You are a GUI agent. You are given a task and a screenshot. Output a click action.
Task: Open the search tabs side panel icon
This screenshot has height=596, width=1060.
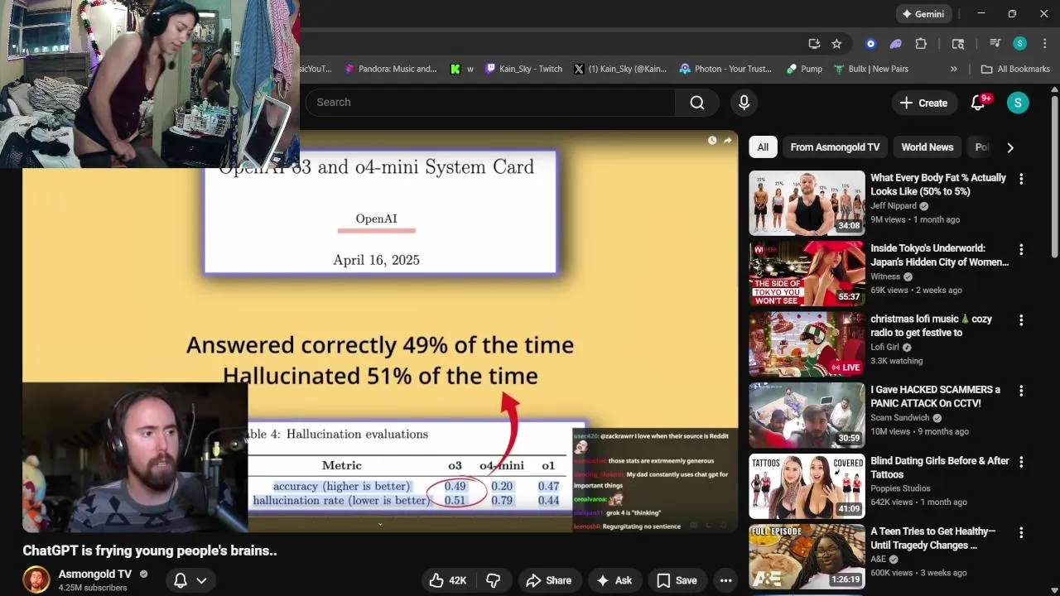tap(958, 44)
